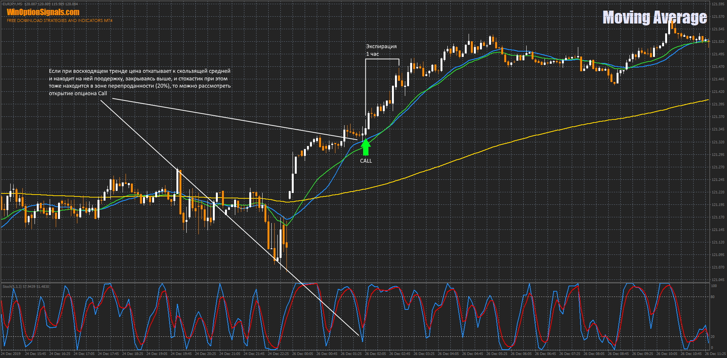Click the FREE DOWNLOAD STRATEGIES AND INDICATORS text
The image size is (727, 358).
[60, 20]
